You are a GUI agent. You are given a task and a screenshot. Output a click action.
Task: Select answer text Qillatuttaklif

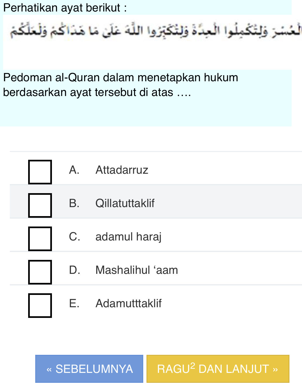click(x=125, y=204)
